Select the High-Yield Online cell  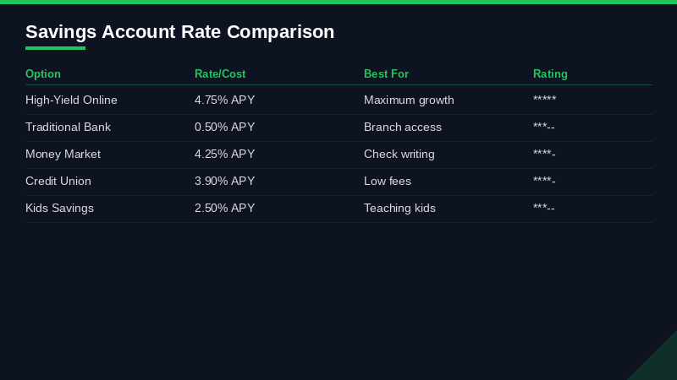point(71,100)
